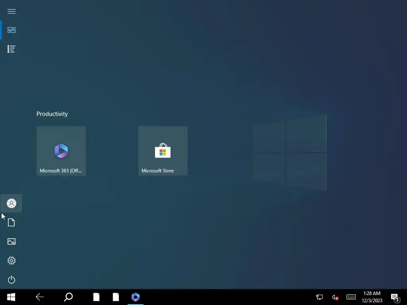This screenshot has width=407, height=305.
Task: Switch to Microsoft 365 taskbar app
Action: coord(136,297)
